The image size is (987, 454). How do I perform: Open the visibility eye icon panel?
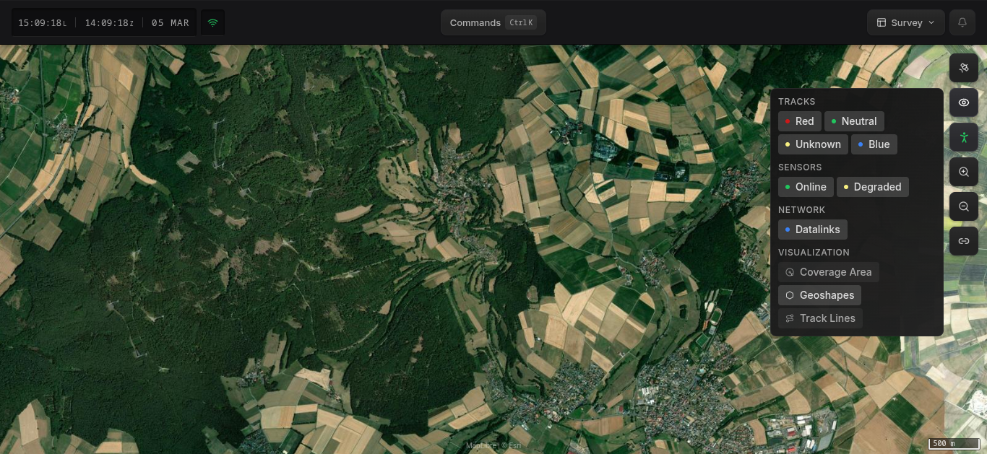[x=964, y=102]
